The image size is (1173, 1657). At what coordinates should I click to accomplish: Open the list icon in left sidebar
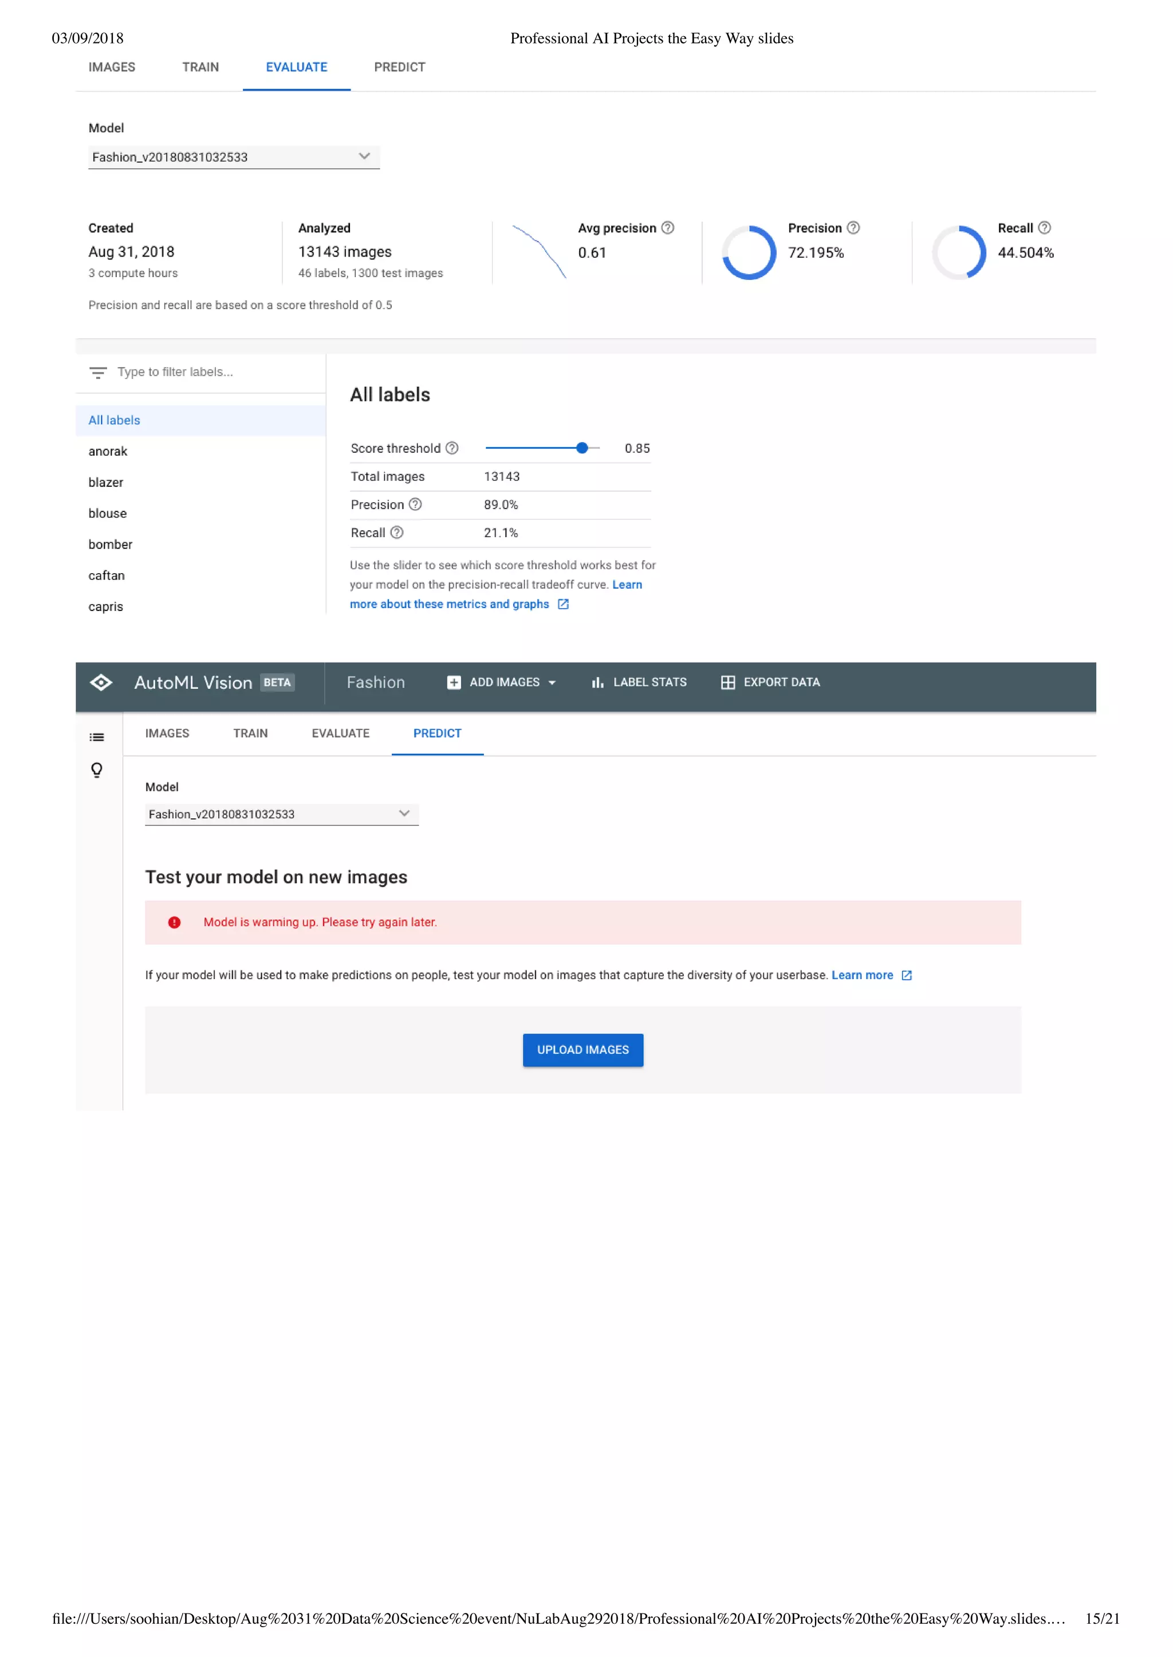coord(97,737)
